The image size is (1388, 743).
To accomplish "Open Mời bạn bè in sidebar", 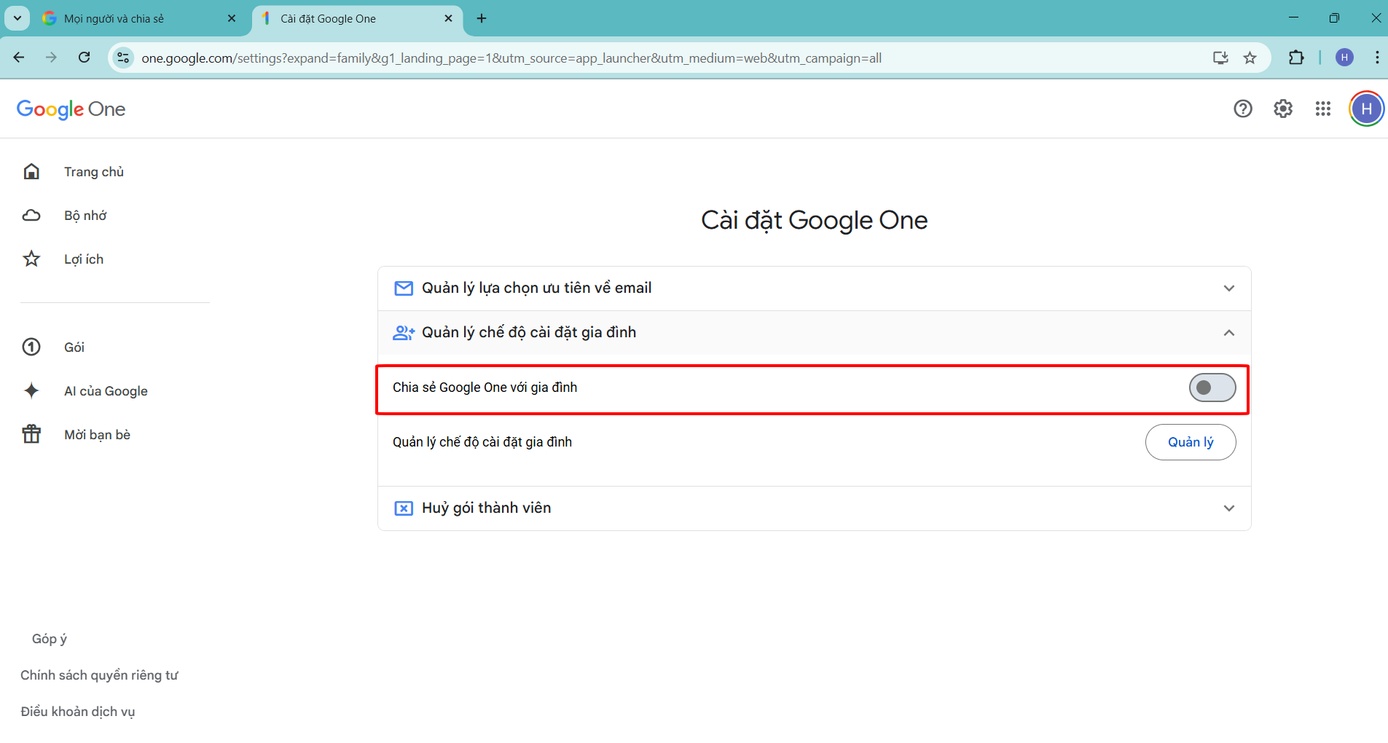I will click(97, 435).
